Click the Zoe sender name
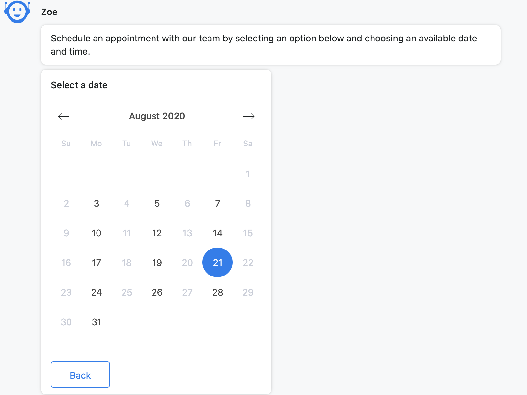Viewport: 527px width, 395px height. tap(49, 12)
